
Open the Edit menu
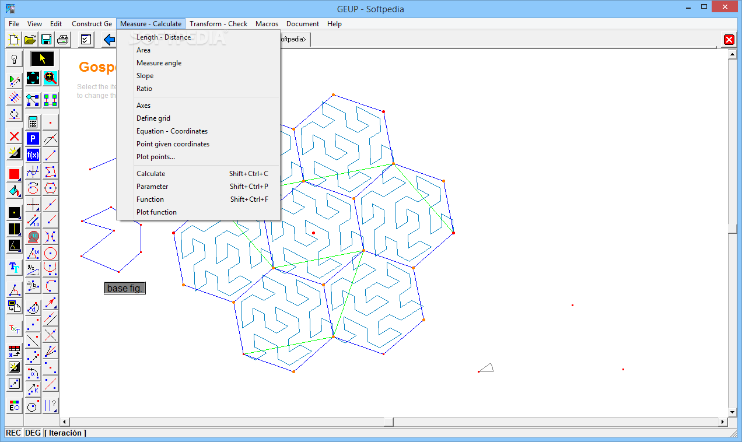[56, 24]
